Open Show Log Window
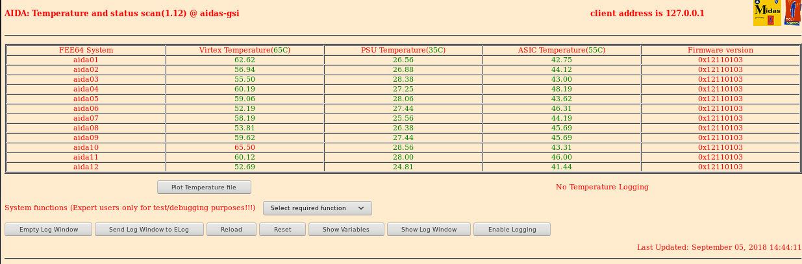Screen dimensions: 802x264 pos(429,229)
